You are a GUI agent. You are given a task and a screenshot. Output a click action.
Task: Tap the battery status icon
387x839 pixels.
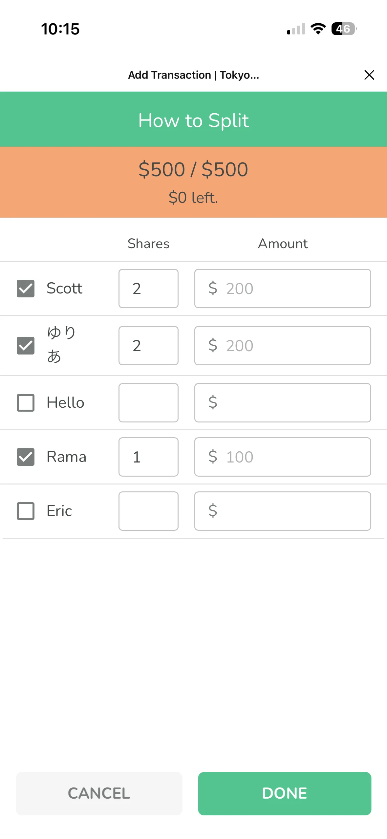click(344, 29)
